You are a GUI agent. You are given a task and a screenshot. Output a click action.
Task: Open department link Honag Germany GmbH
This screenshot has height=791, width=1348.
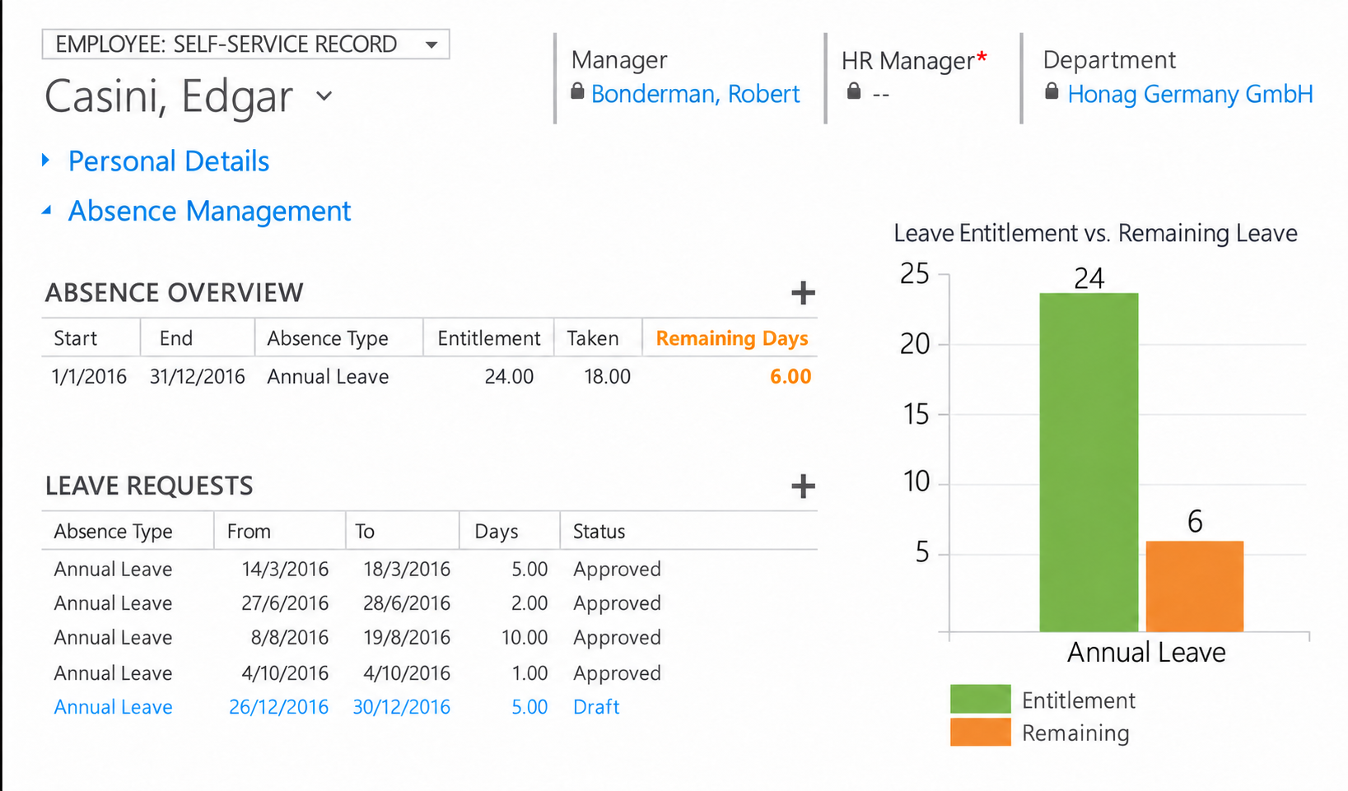coord(1190,94)
